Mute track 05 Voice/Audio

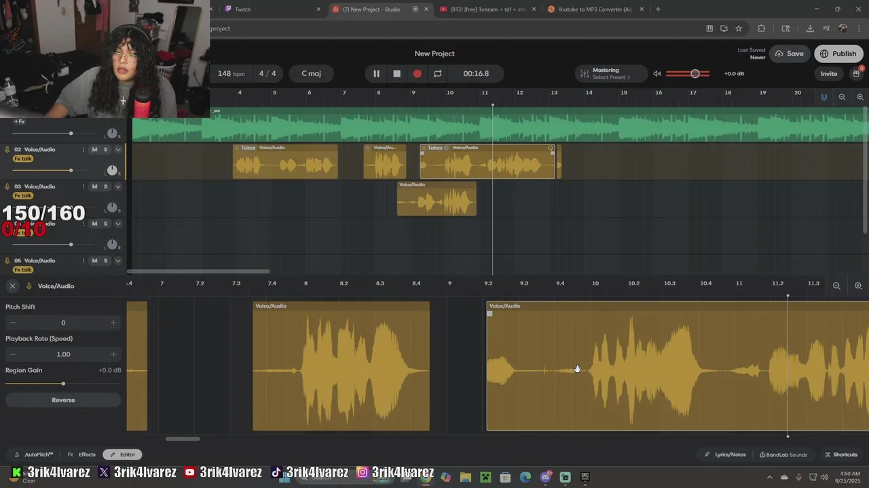point(94,260)
